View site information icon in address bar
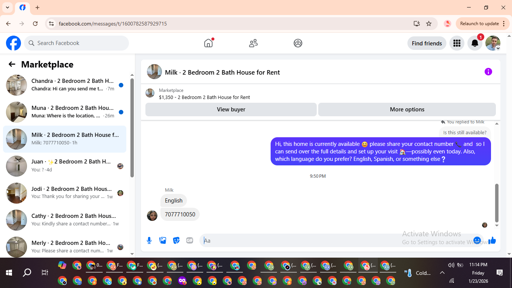The image size is (512, 288). point(51,24)
